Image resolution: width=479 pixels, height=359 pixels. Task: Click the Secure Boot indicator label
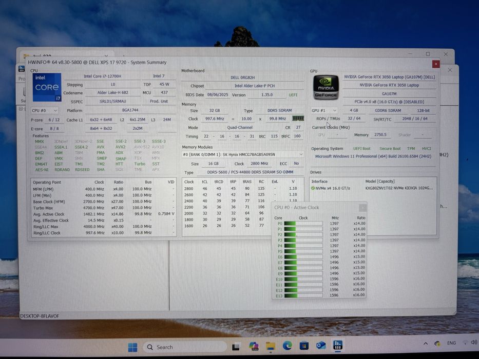tap(390, 149)
